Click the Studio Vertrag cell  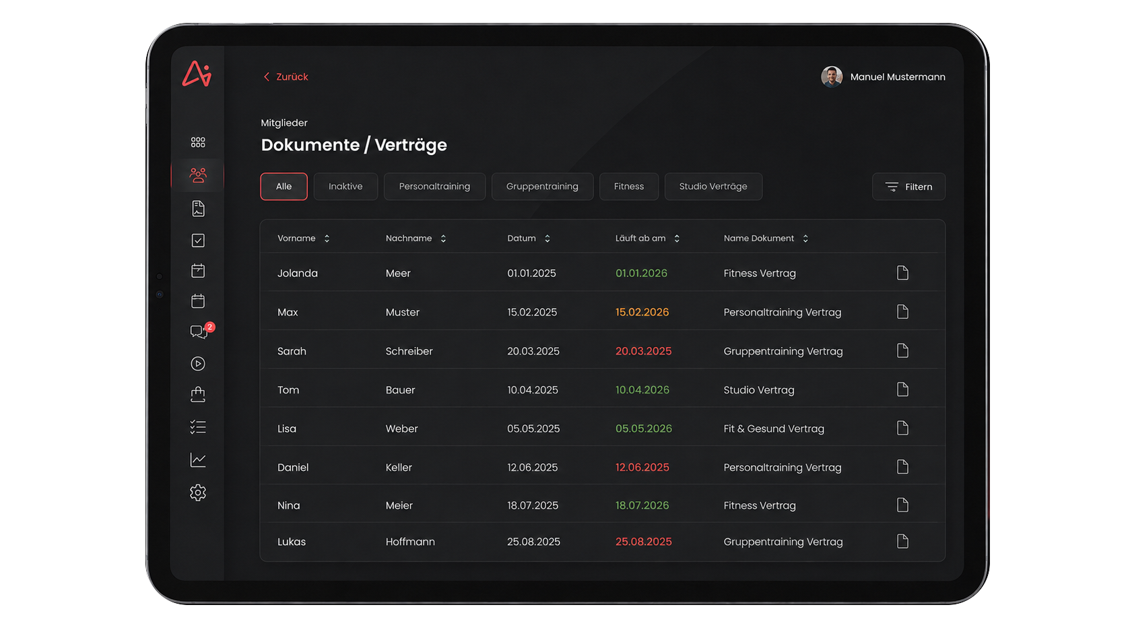759,389
